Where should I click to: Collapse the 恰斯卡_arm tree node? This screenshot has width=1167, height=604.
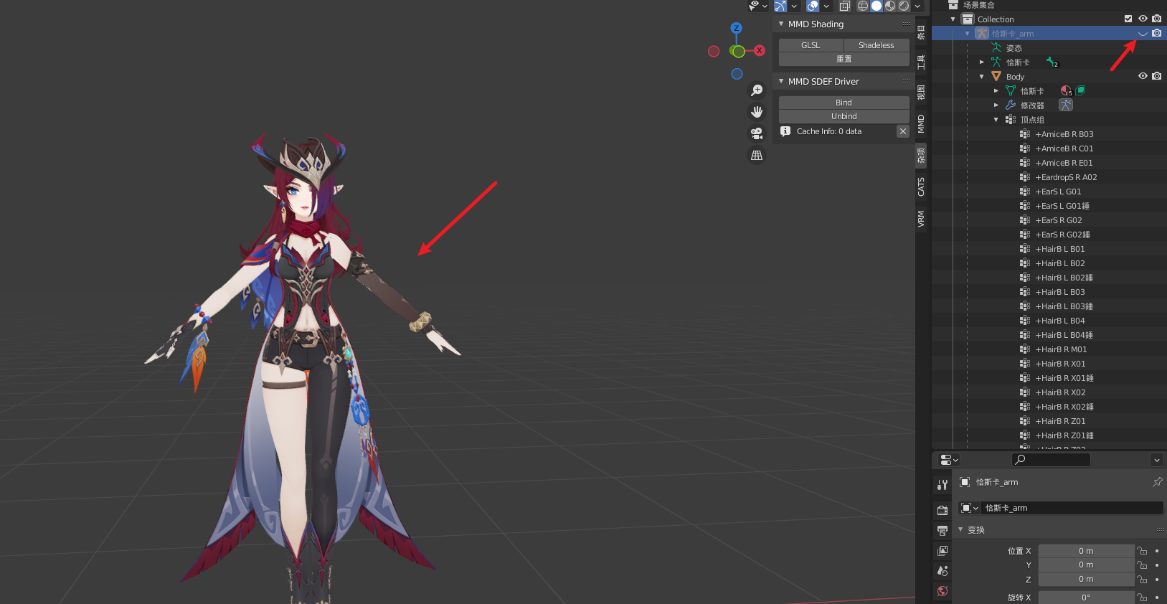(x=968, y=34)
